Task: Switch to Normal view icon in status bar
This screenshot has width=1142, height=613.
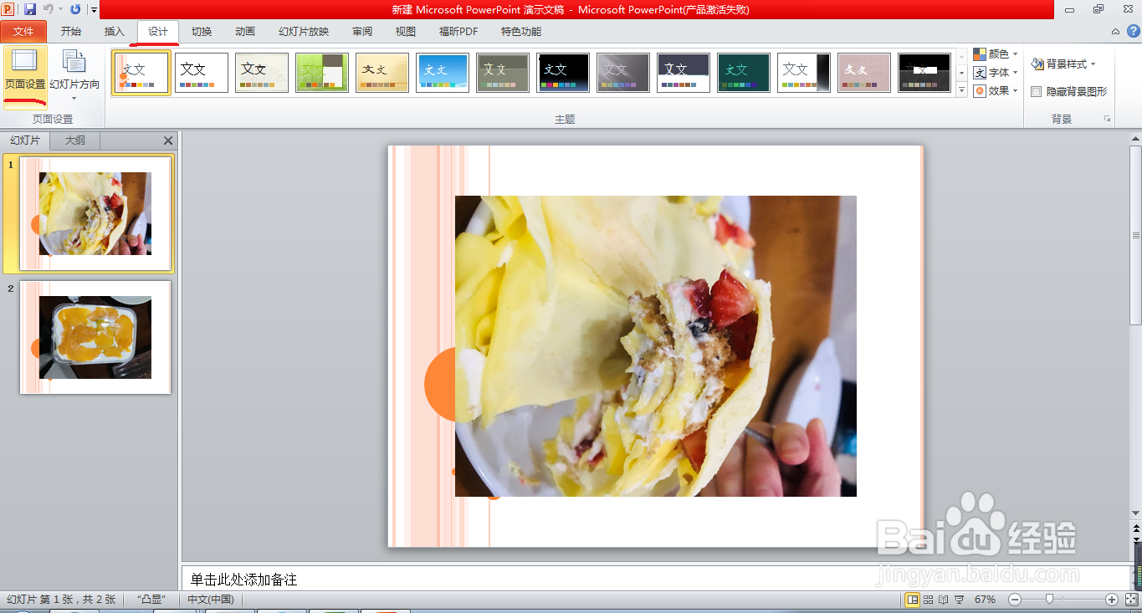Action: (913, 600)
